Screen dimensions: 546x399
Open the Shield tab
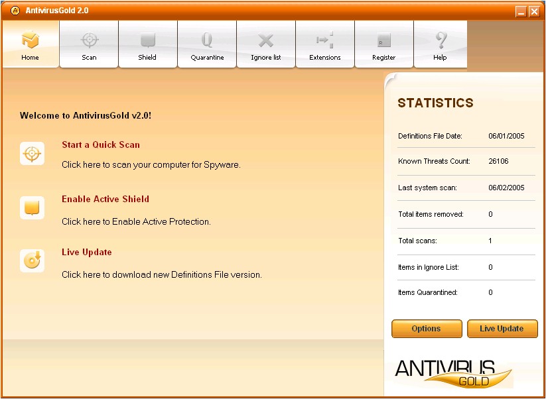pyautogui.click(x=148, y=44)
